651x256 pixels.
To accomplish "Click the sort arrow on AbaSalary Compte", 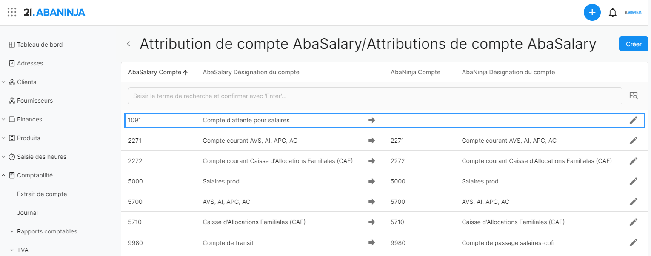I will [x=185, y=73].
